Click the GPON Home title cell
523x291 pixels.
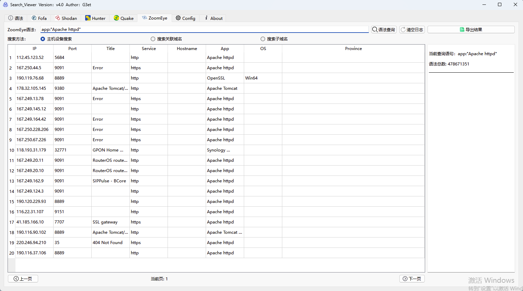(111, 150)
